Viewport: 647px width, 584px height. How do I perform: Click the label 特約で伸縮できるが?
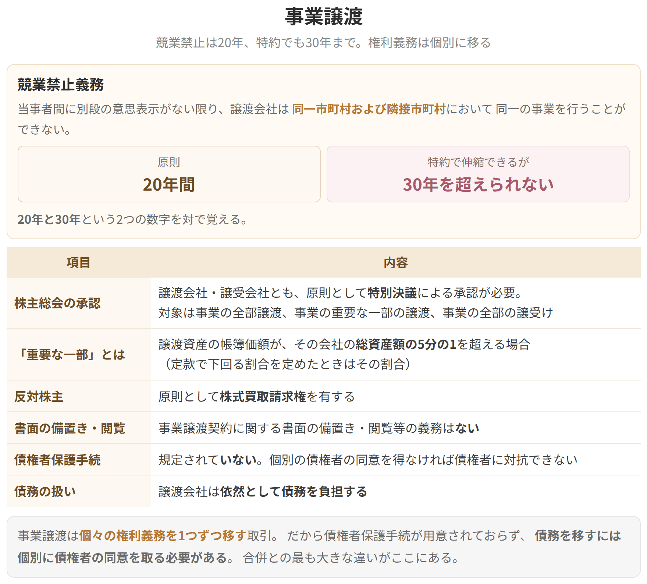[x=478, y=162]
